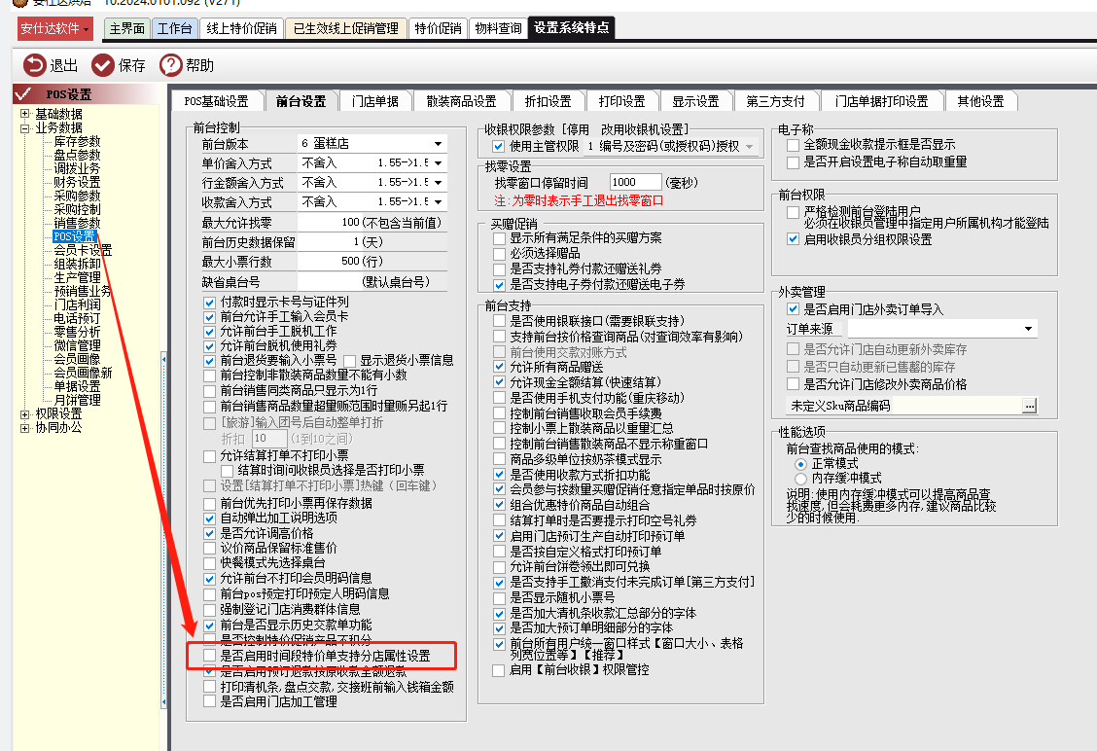This screenshot has width=1097, height=751.
Task: Open 单价舍入方式 dropdown
Action: coord(438,163)
